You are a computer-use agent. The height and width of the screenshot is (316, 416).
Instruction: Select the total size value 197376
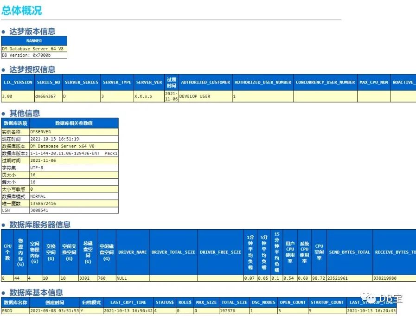pyautogui.click(x=234, y=310)
